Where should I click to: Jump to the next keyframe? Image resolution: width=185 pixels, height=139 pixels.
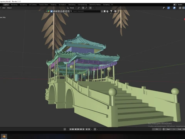pos(81,129)
